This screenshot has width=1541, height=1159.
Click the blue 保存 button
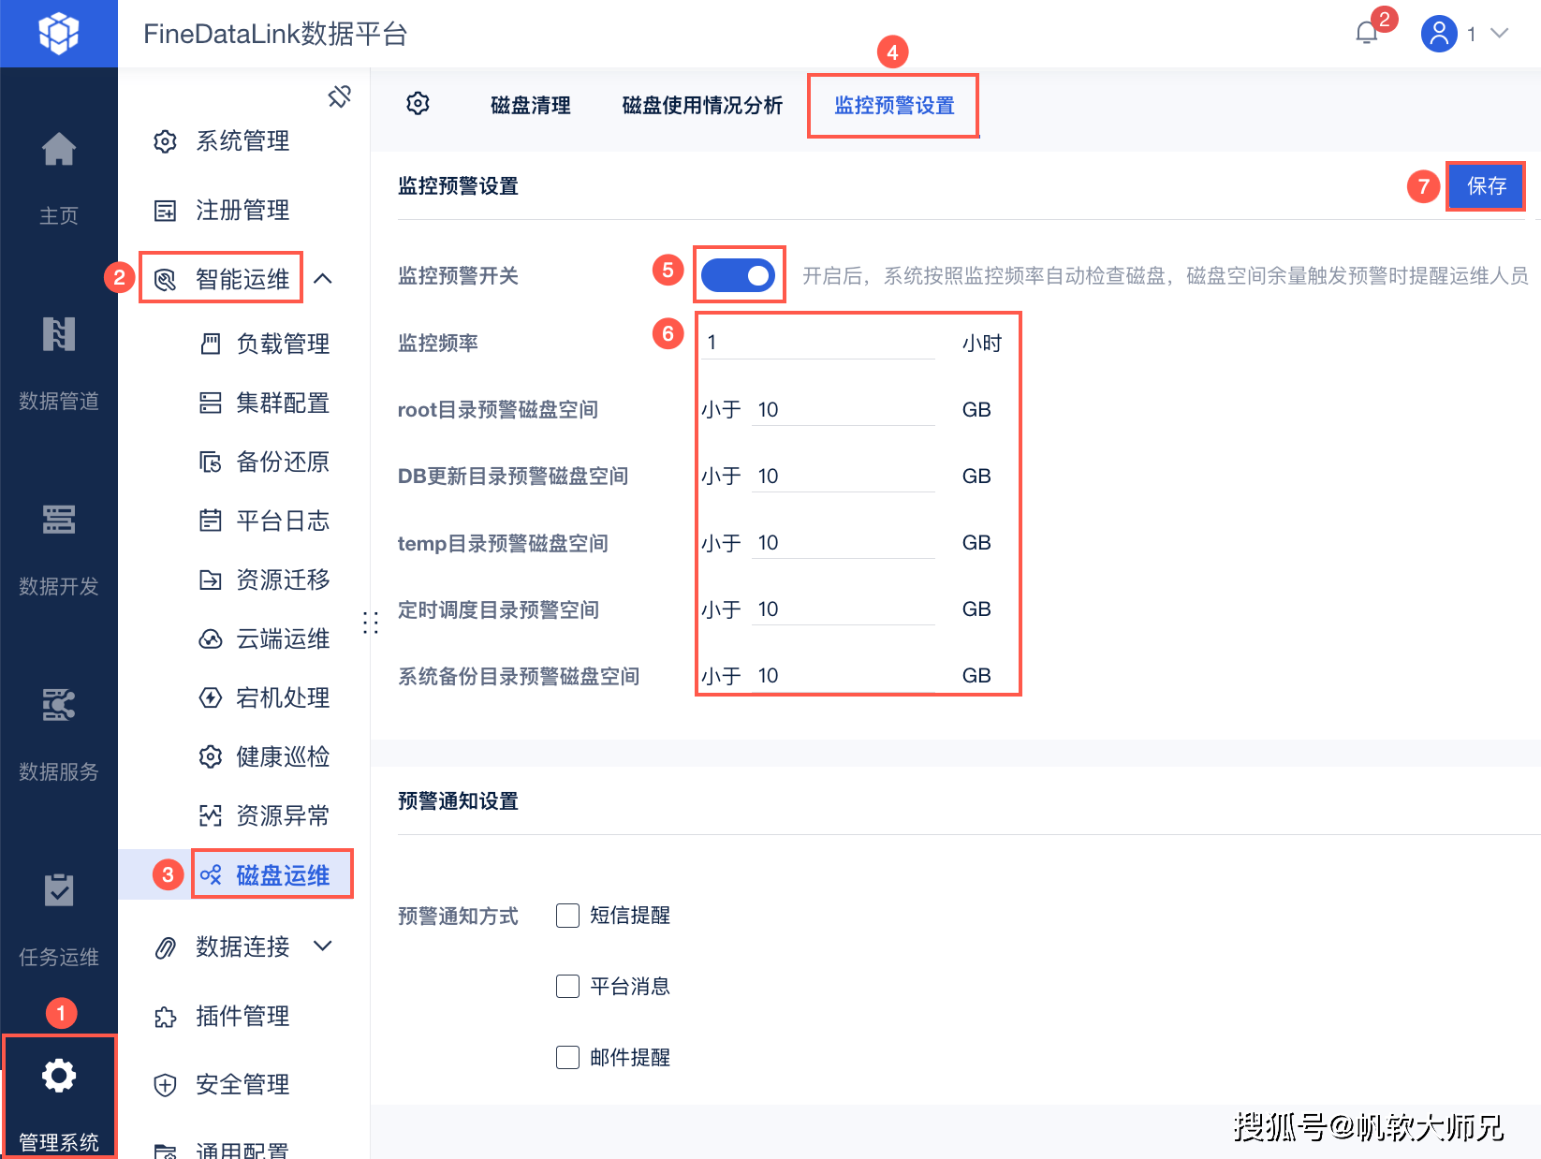1486,186
